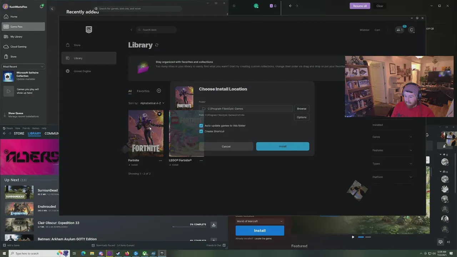The image size is (457, 257).
Task: Click the blue Battle.net Install button
Action: tap(260, 231)
